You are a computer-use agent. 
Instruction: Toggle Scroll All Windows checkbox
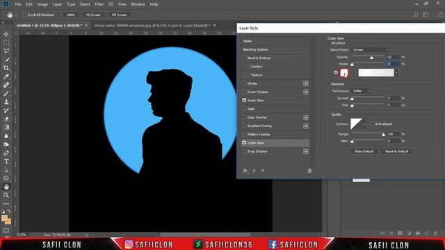pos(24,15)
